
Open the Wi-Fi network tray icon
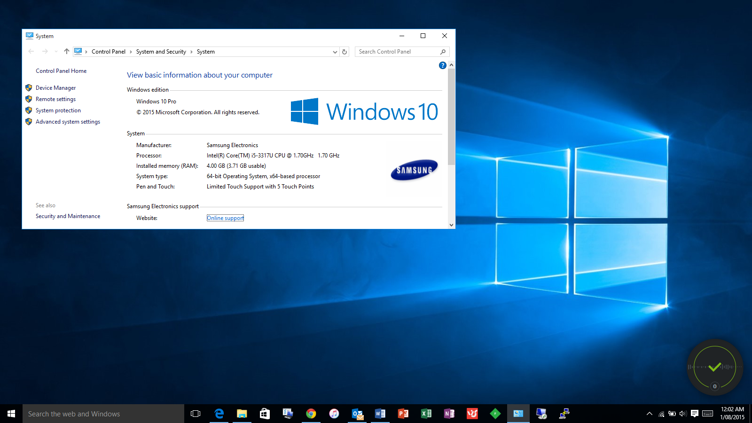[661, 414]
